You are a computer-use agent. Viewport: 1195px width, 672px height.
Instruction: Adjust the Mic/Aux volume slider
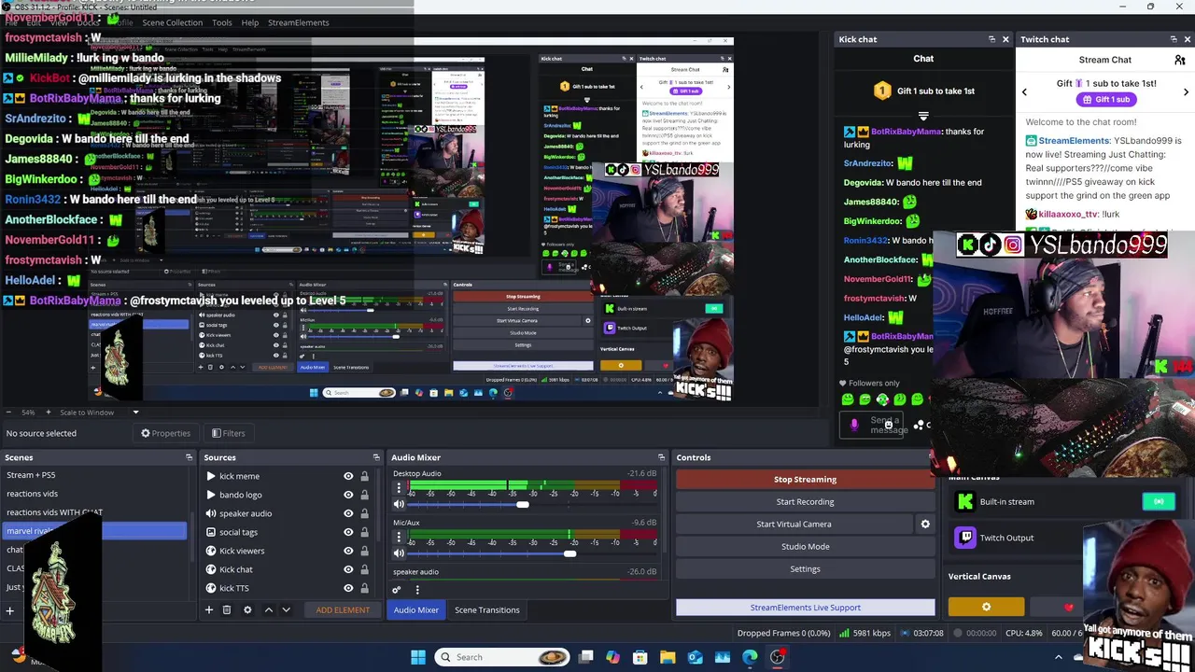pos(569,553)
